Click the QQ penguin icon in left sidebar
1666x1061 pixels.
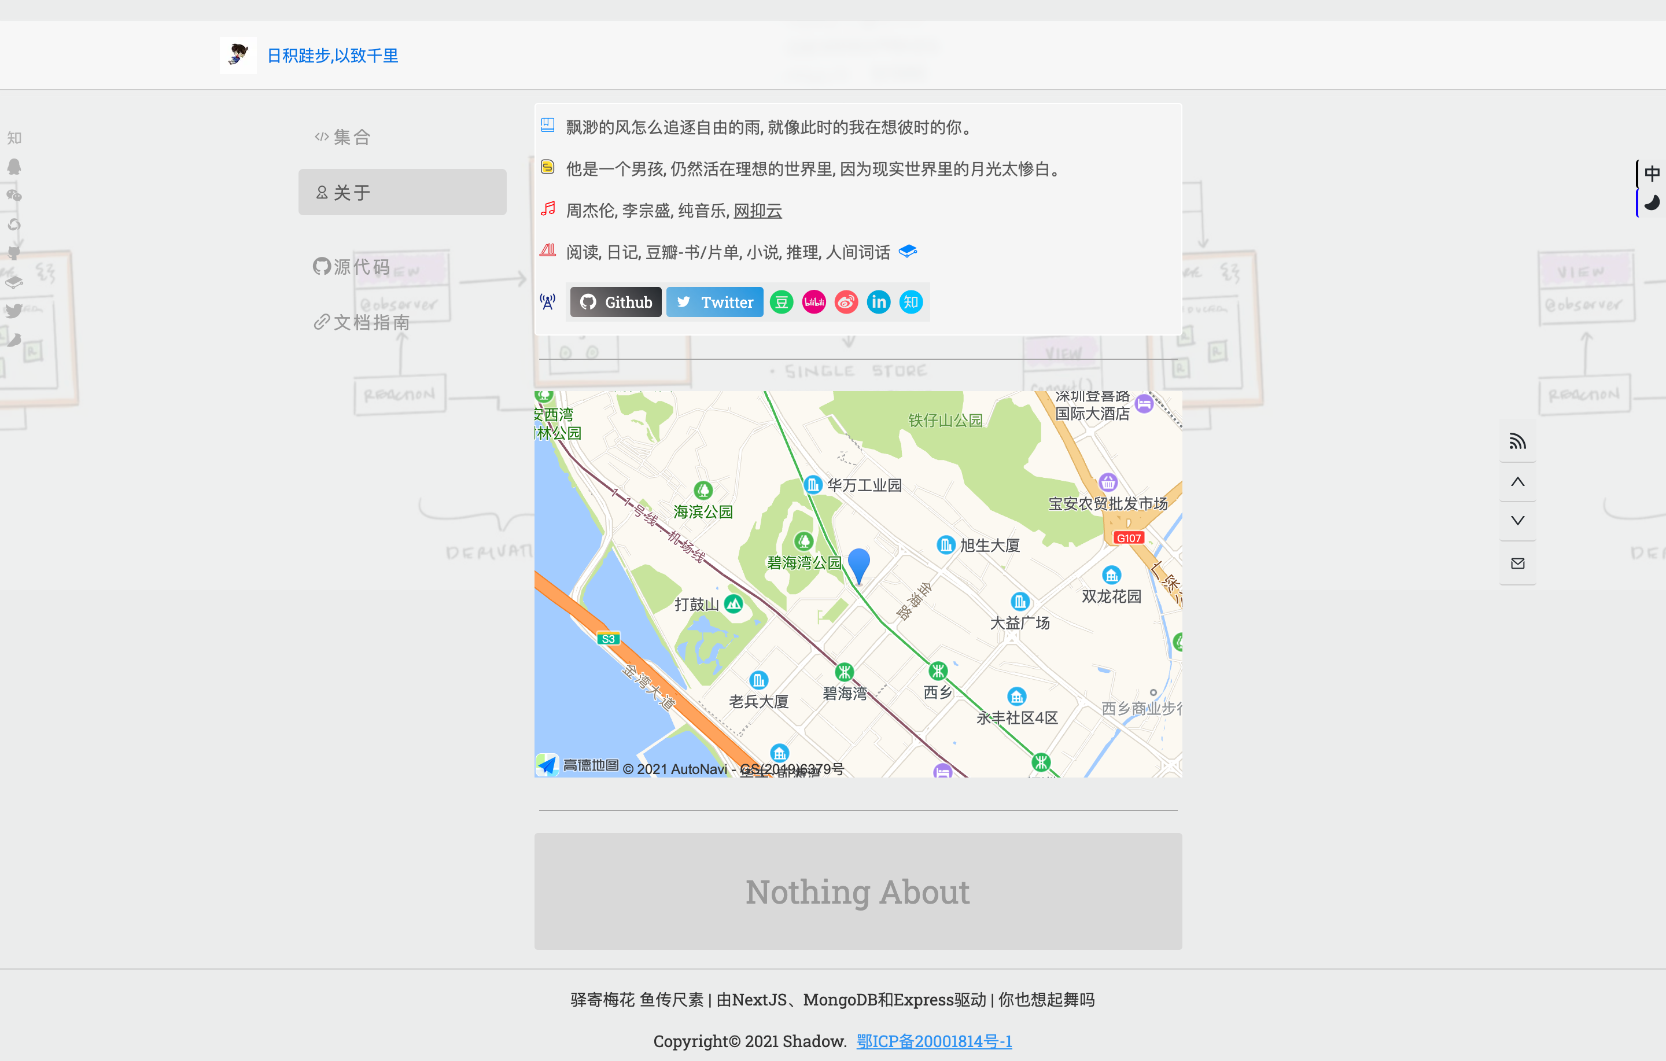pyautogui.click(x=14, y=167)
